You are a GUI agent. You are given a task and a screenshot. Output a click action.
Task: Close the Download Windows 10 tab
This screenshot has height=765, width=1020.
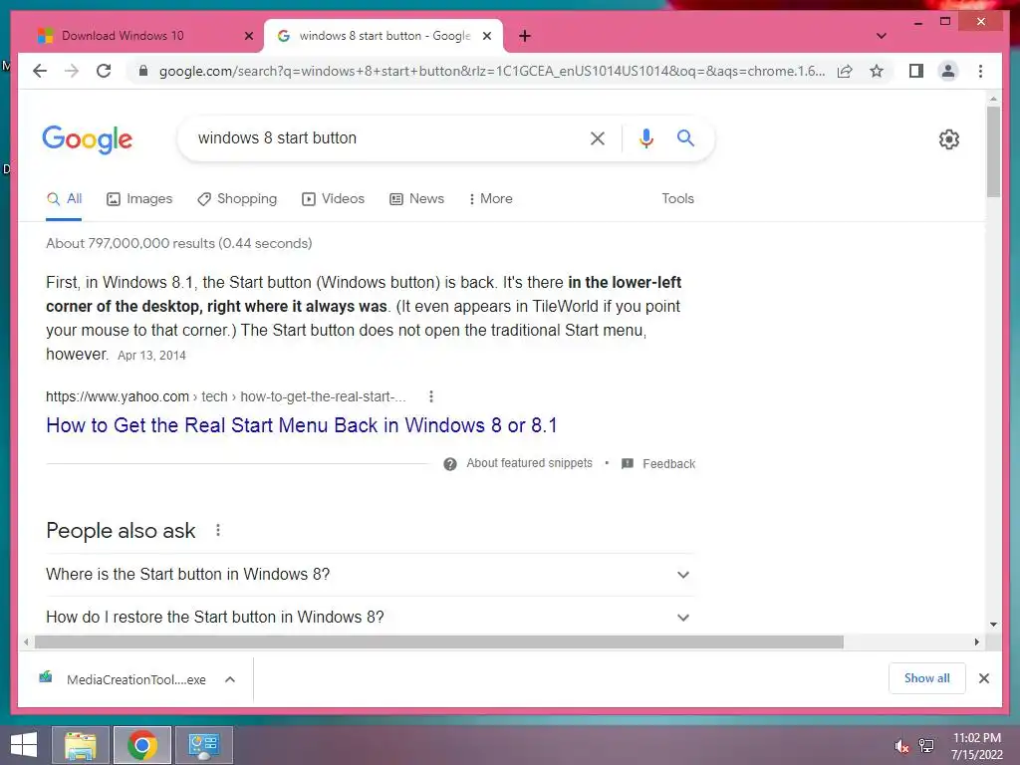[x=248, y=36]
